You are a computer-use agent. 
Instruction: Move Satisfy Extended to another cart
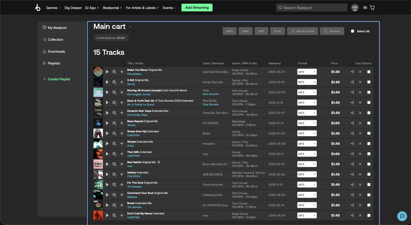[352, 174]
